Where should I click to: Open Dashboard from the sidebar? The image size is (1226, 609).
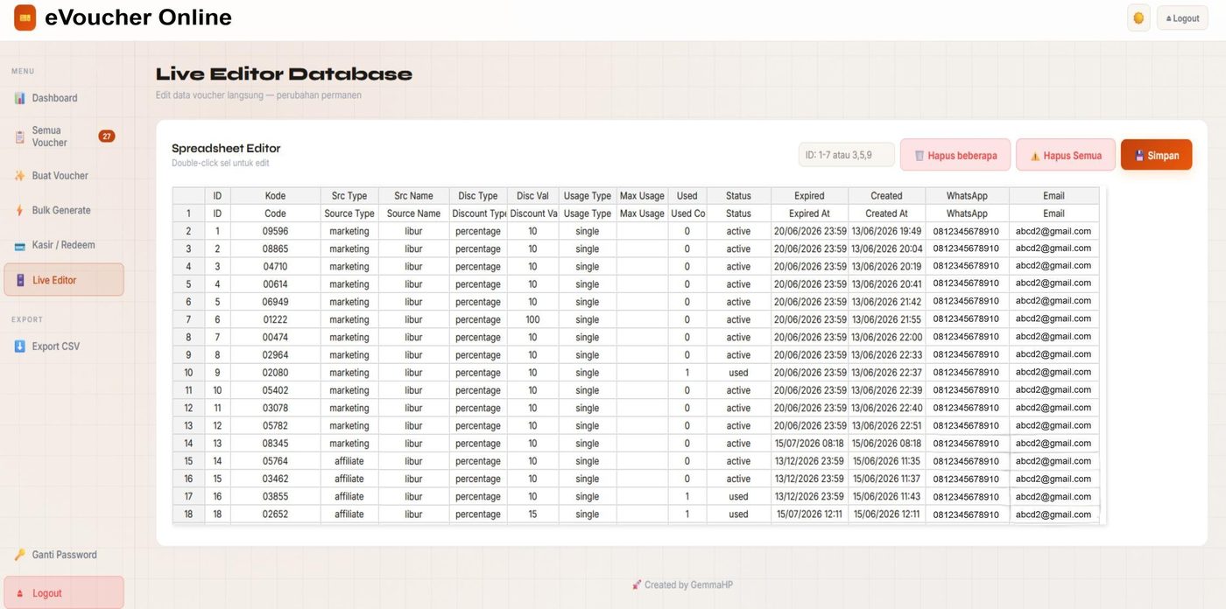[63, 98]
